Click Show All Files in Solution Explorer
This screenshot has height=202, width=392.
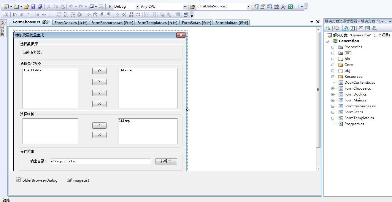click(345, 28)
